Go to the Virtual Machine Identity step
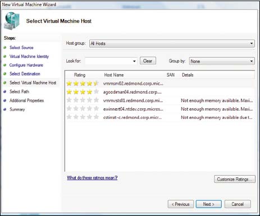 click(29, 57)
